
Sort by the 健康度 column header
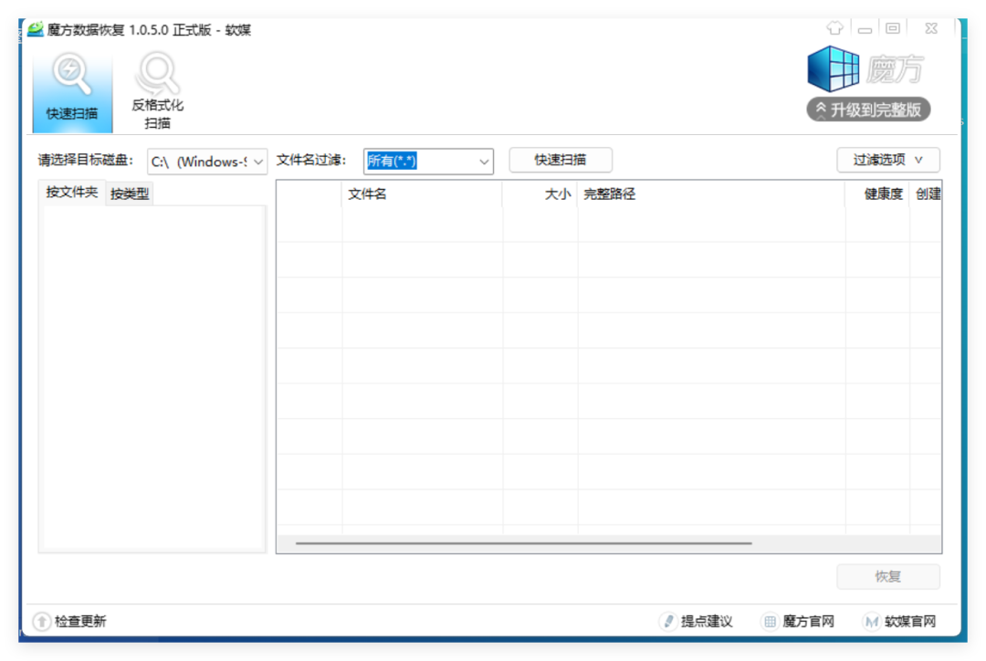pos(878,194)
